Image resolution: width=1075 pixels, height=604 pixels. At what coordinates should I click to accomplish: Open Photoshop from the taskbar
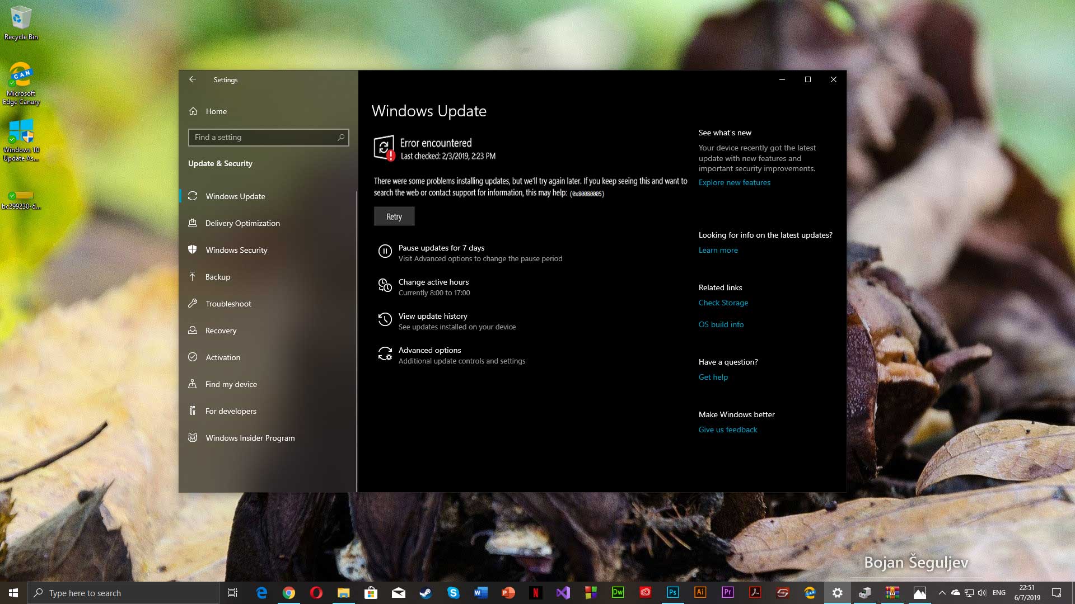[672, 592]
